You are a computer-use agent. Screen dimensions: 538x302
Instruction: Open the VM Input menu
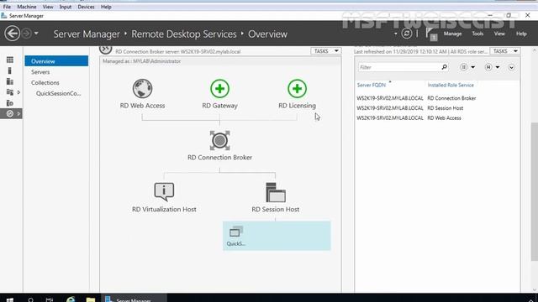(66, 7)
